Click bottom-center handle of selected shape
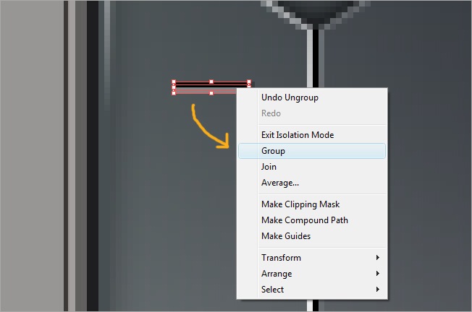 point(211,93)
